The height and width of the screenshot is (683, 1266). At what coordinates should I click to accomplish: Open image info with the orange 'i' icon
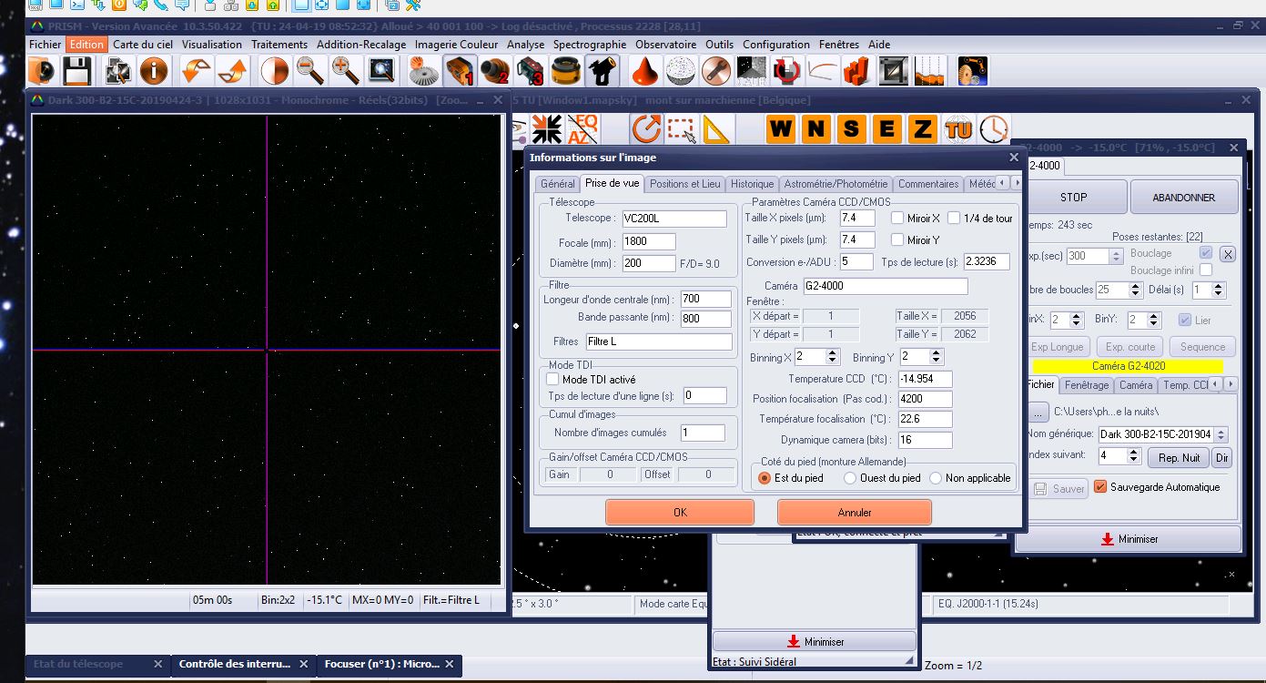[153, 71]
